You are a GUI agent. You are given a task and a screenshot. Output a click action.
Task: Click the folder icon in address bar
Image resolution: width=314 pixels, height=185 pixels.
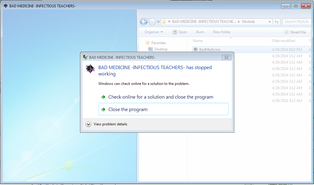(164, 21)
